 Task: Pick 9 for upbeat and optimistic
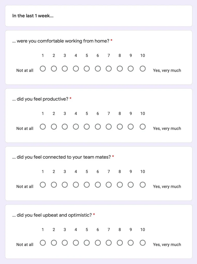(x=131, y=243)
